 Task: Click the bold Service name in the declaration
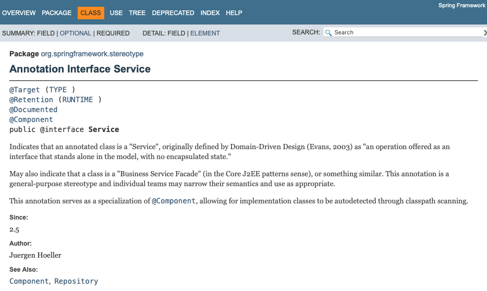click(x=104, y=129)
